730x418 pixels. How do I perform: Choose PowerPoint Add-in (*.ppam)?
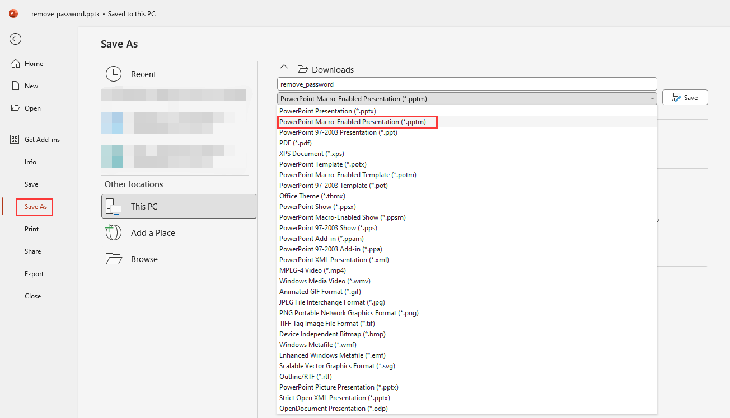(x=467, y=239)
